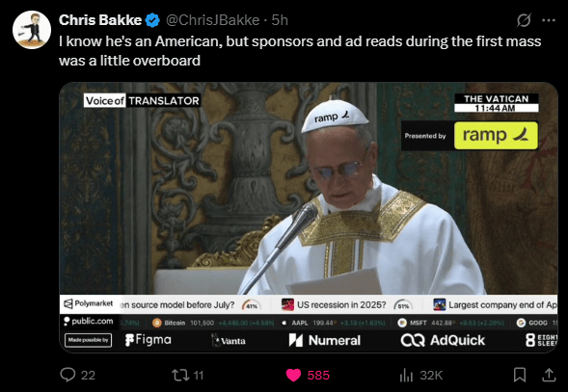Click the @ChrisJBakke handle

tap(212, 20)
